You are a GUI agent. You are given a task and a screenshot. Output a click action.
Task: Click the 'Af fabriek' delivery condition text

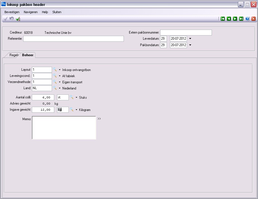coord(68,76)
